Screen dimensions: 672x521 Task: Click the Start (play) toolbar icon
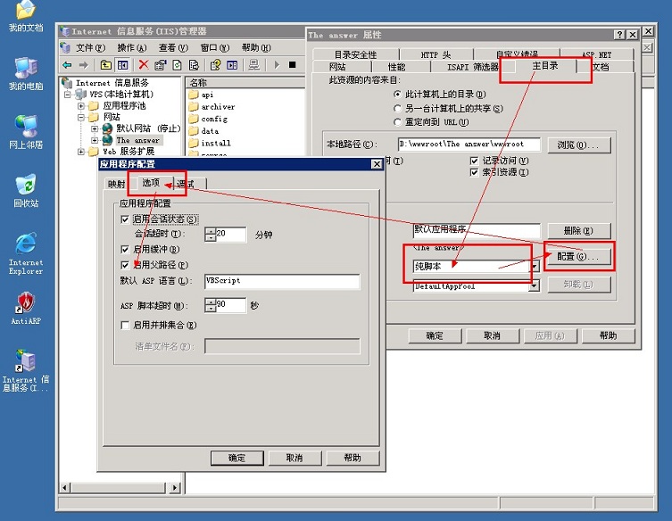coord(277,65)
